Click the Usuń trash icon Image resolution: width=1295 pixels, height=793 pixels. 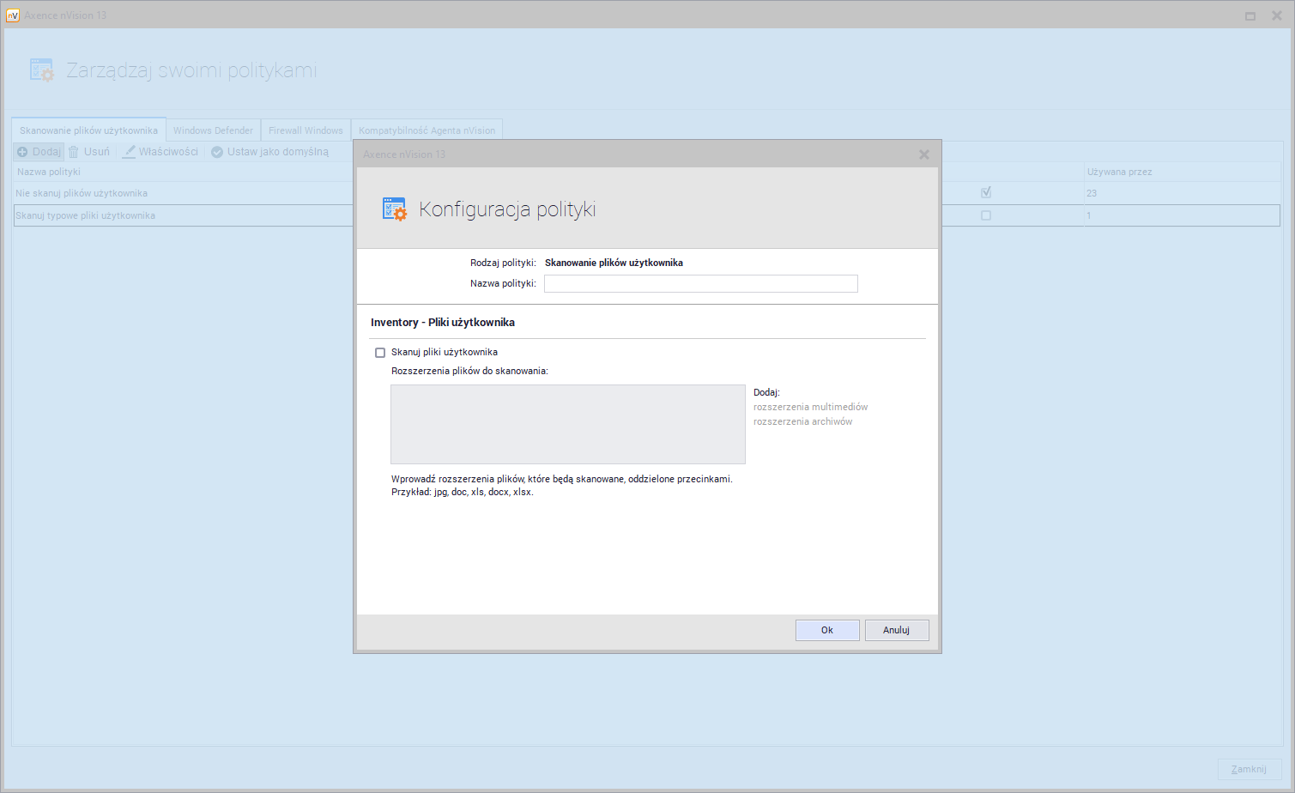point(74,152)
